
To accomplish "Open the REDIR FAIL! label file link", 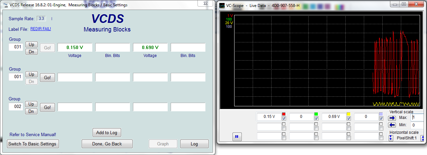I will tap(41, 29).
